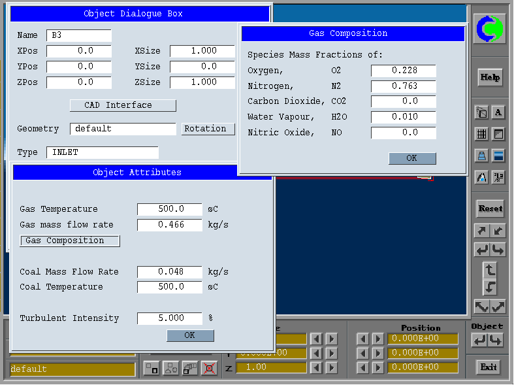
Task: Click the text 'A' tool icon
Action: click(498, 112)
